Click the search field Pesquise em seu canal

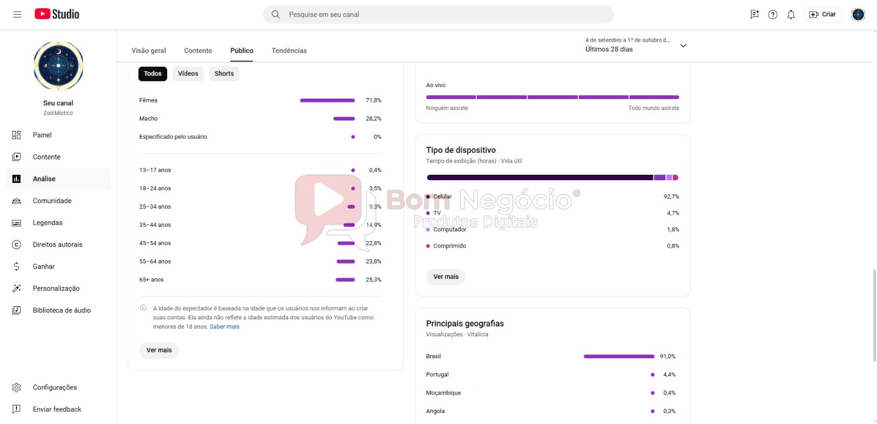[438, 15]
